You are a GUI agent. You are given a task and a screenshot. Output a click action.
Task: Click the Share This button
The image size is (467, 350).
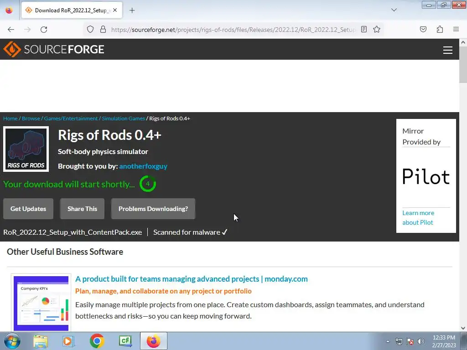point(82,209)
